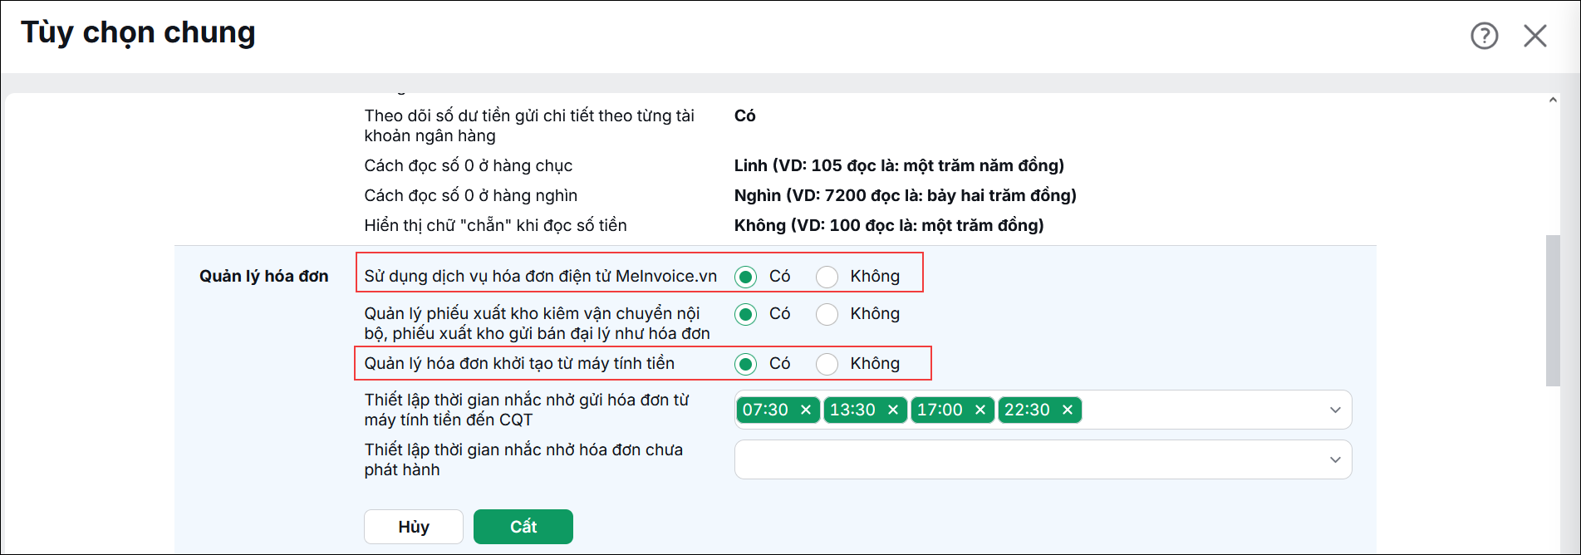Click the scroll up arrow of the scrollbar
This screenshot has height=555, width=1581.
(1553, 100)
